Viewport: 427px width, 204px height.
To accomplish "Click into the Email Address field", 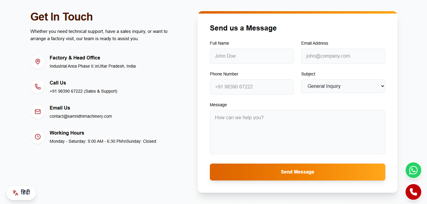I will click(343, 56).
